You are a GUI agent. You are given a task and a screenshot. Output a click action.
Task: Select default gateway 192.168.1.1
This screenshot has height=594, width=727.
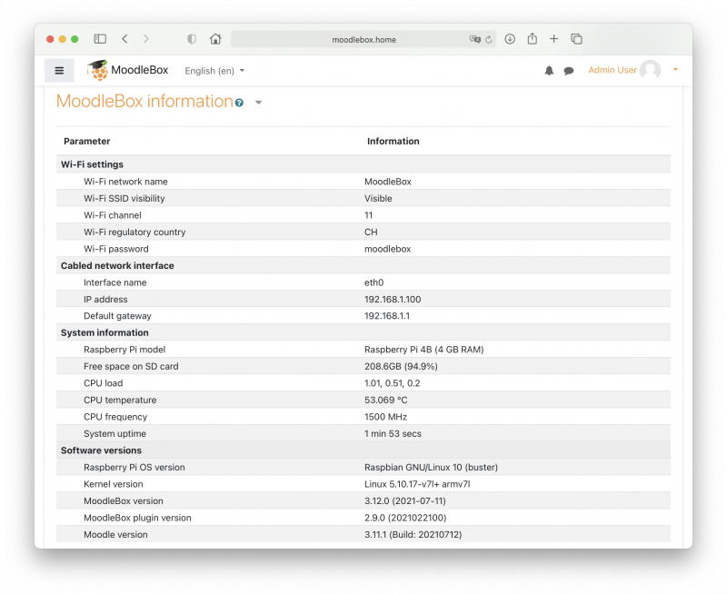[x=387, y=316]
